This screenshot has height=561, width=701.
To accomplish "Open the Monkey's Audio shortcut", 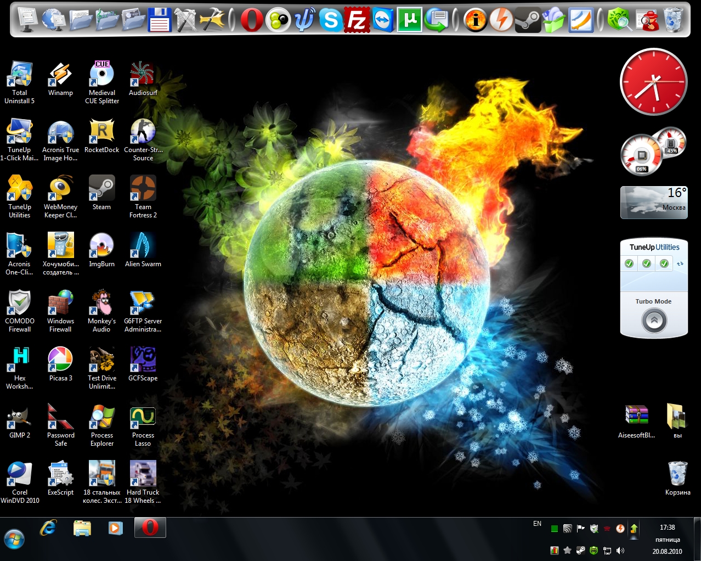I will (102, 311).
